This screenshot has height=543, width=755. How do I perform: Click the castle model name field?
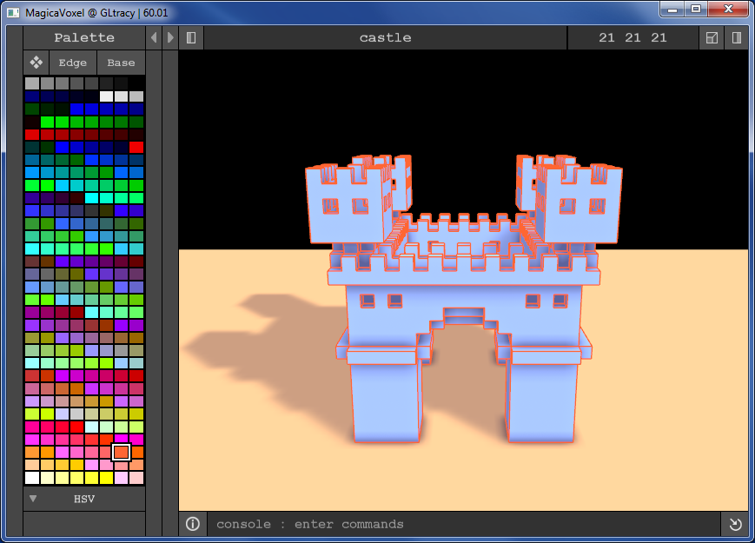tap(385, 37)
